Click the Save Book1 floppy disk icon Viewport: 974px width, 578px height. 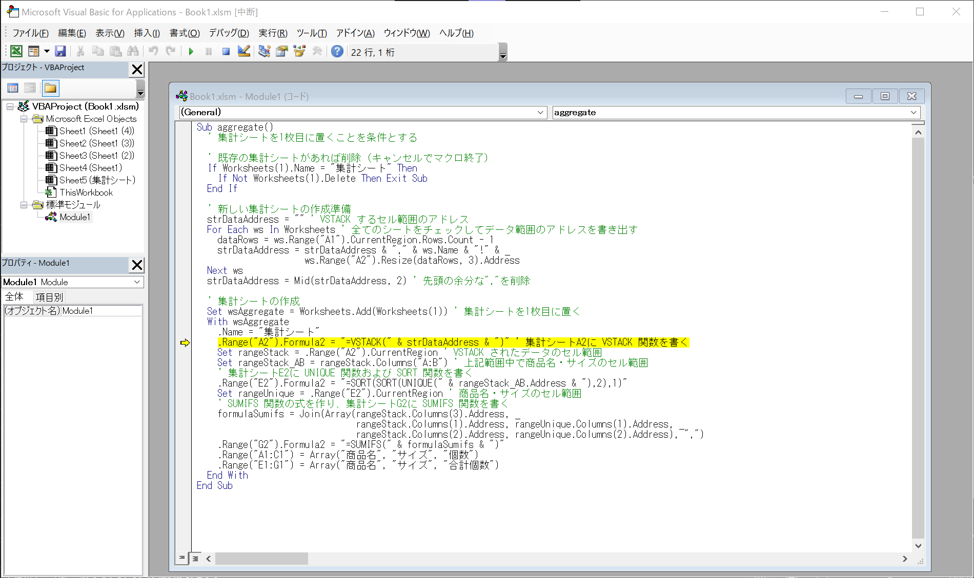point(60,51)
